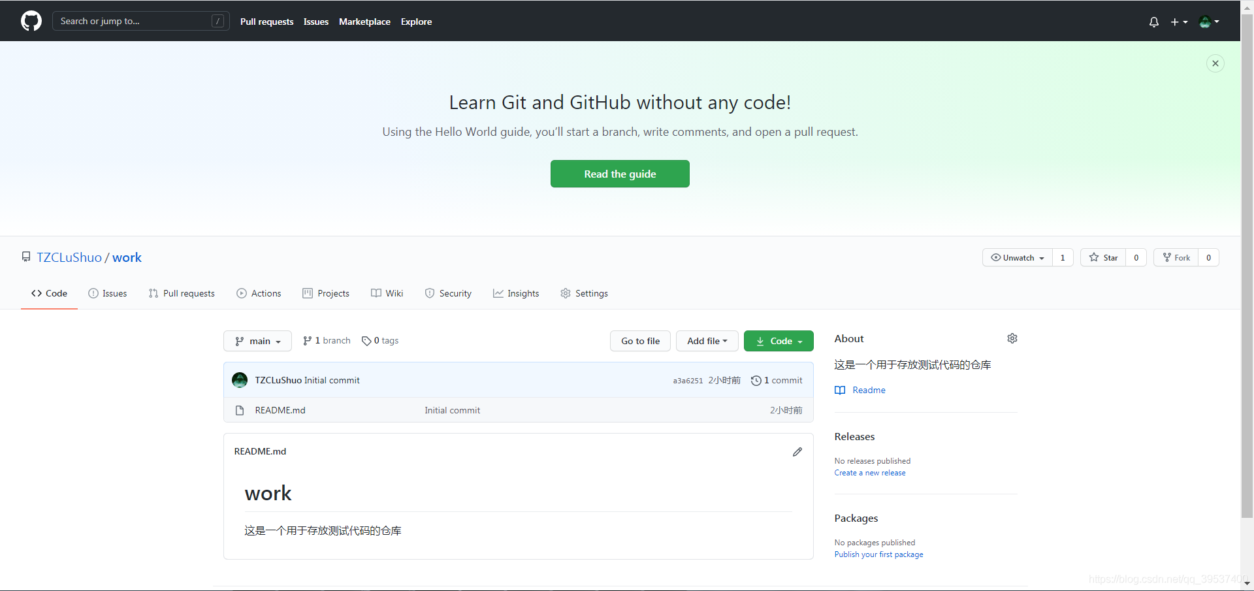Click Create a new release
1254x591 pixels.
(x=870, y=473)
